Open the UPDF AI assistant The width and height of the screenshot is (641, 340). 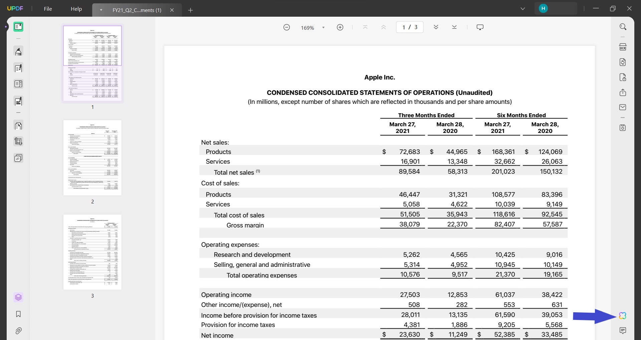622,316
